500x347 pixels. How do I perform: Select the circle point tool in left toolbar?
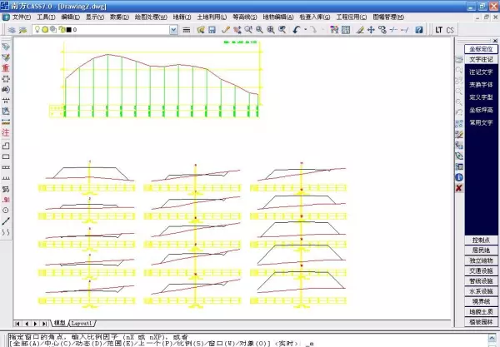pyautogui.click(x=6, y=211)
